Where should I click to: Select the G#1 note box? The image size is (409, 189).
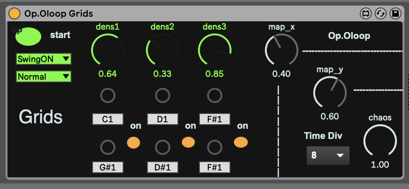click(108, 167)
